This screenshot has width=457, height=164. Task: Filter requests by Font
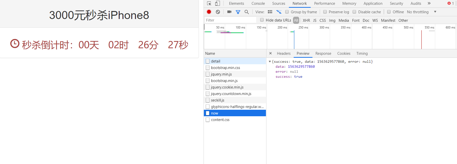coord(356,20)
